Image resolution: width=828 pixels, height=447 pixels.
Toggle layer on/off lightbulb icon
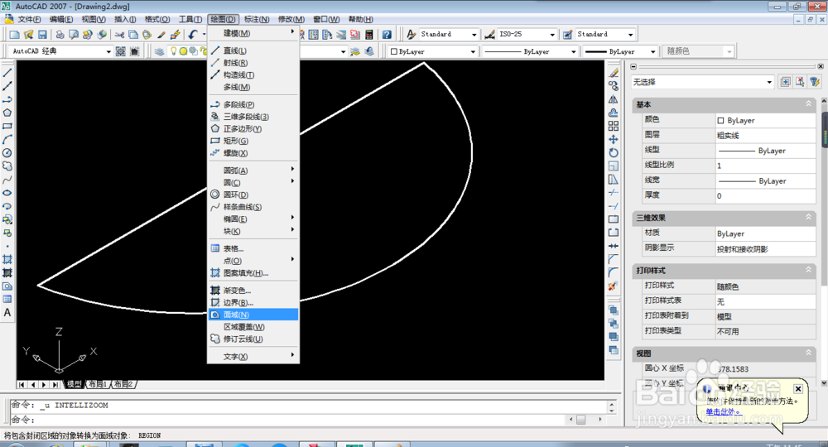coord(173,51)
